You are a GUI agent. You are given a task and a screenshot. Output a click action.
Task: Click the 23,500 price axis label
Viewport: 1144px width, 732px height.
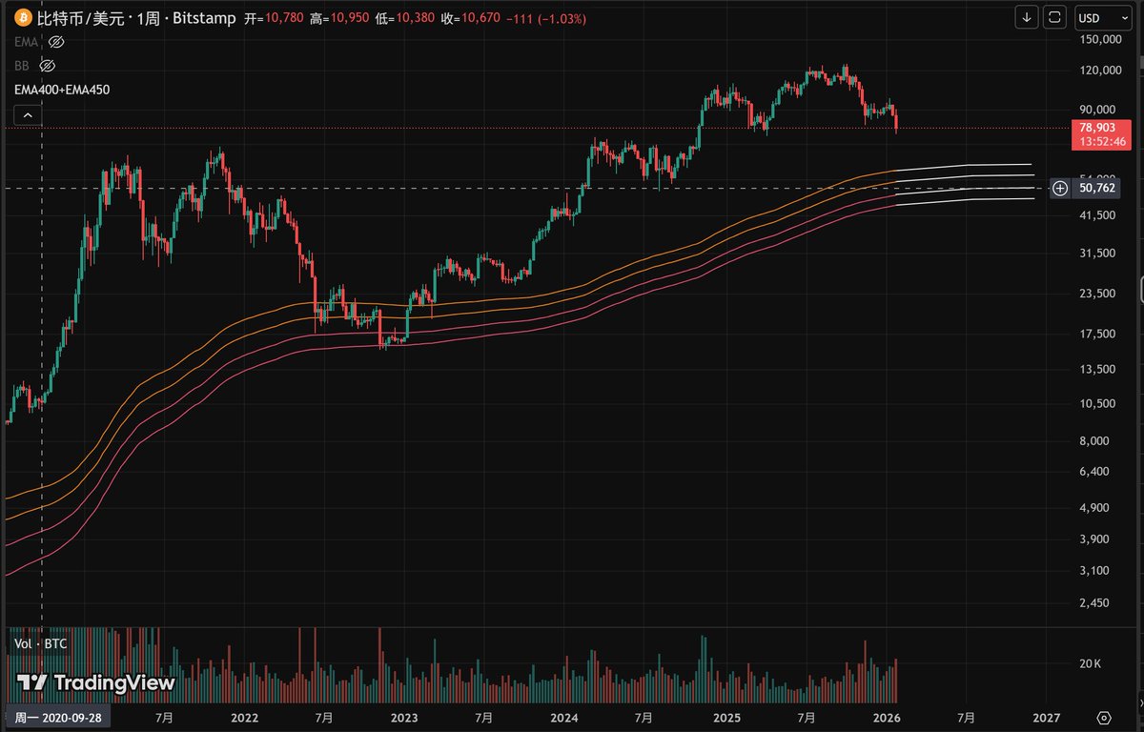click(x=1096, y=294)
